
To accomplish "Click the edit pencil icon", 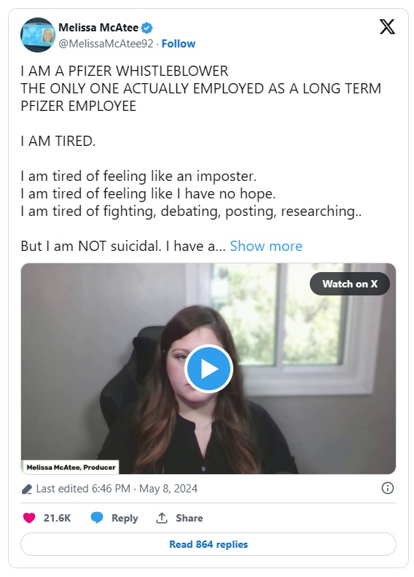I will pos(26,489).
